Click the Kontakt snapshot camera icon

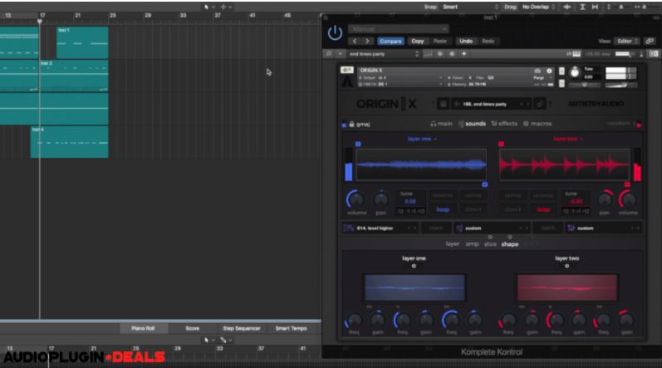[x=537, y=71]
